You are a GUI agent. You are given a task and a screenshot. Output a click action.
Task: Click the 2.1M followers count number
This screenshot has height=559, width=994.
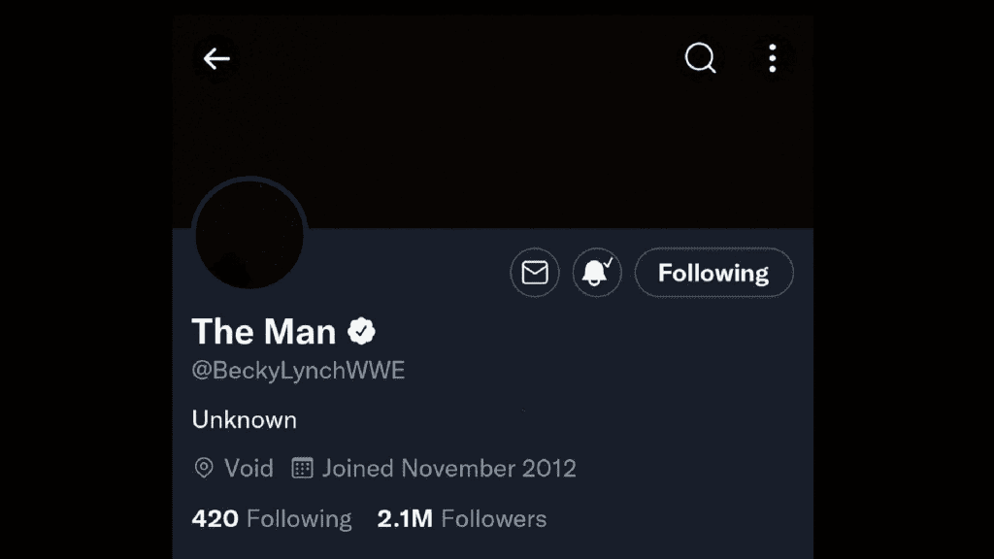pos(405,519)
